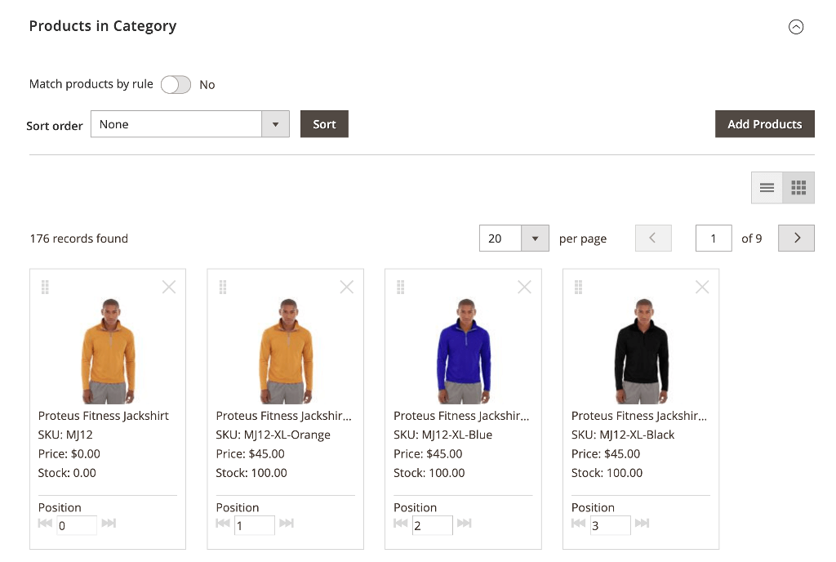Open the Sort order dropdown
836x562 pixels.
(x=275, y=124)
